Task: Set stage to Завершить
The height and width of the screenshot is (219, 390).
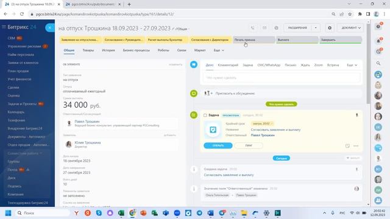Action: click(x=340, y=40)
